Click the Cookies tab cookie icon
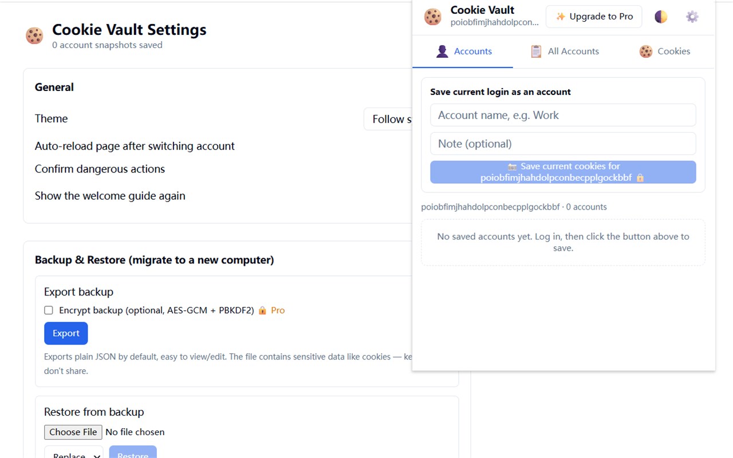733x458 pixels. [x=646, y=52]
